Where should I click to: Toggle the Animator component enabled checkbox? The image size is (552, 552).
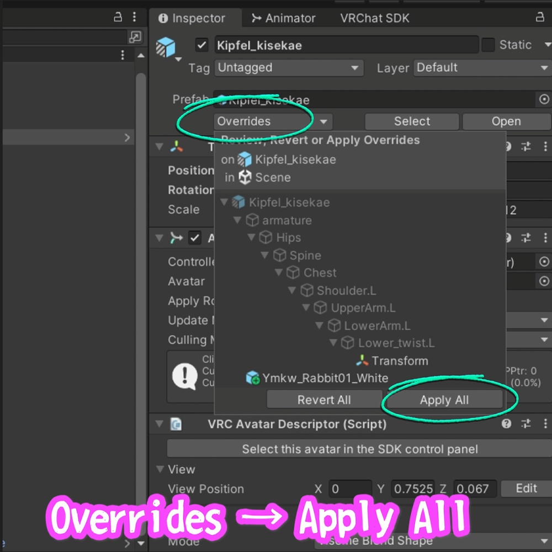click(x=195, y=237)
